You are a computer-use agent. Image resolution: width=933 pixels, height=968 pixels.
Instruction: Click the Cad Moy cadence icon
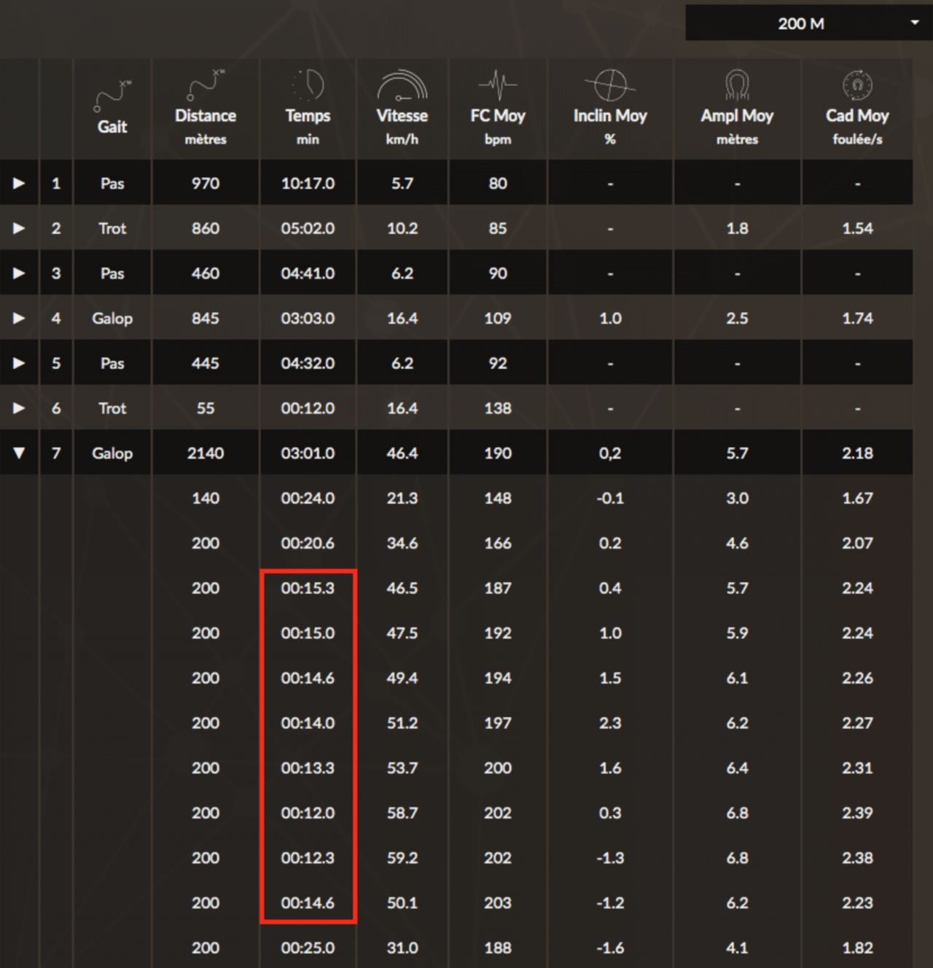pos(857,85)
